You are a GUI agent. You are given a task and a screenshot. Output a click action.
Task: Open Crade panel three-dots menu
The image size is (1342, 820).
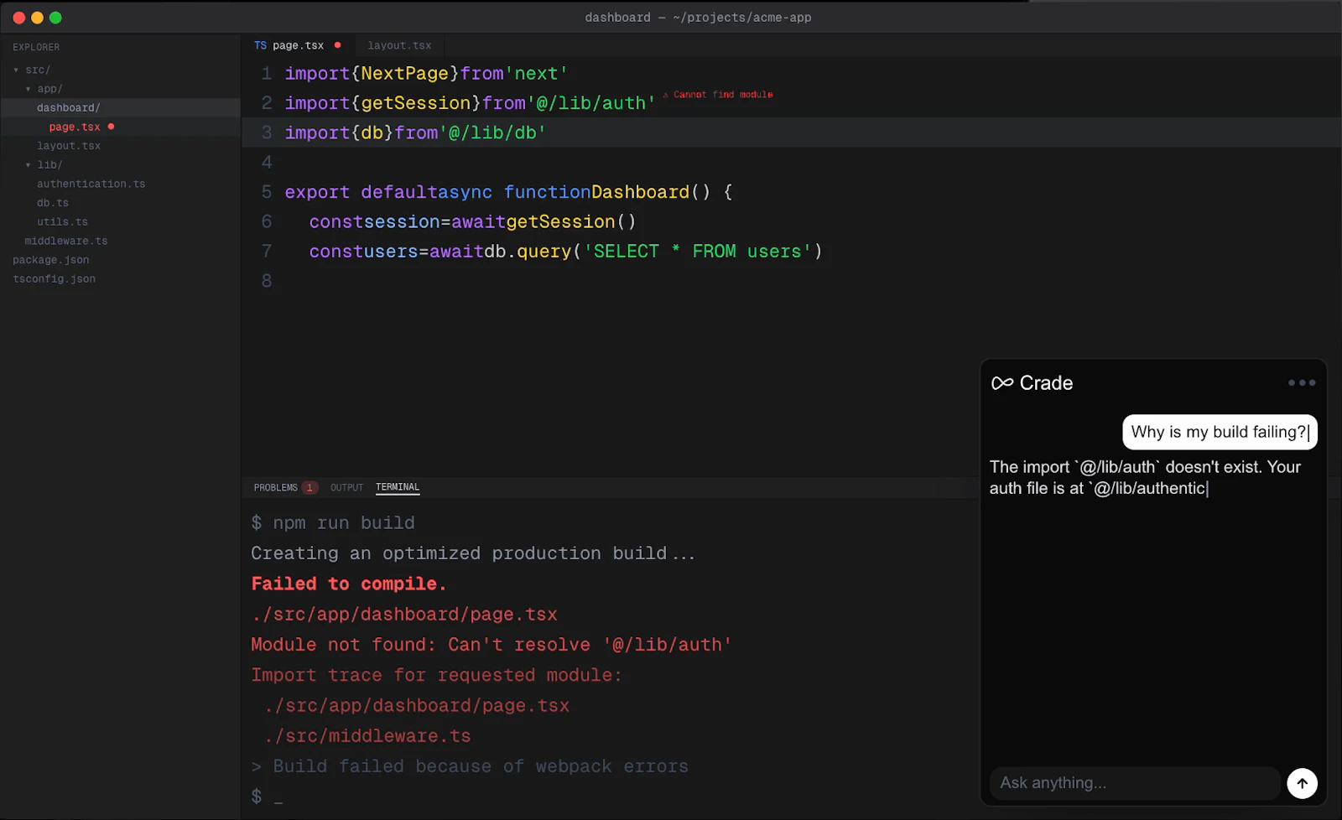point(1302,382)
